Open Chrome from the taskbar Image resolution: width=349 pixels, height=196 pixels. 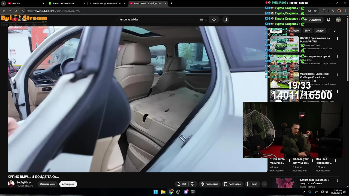171,192
